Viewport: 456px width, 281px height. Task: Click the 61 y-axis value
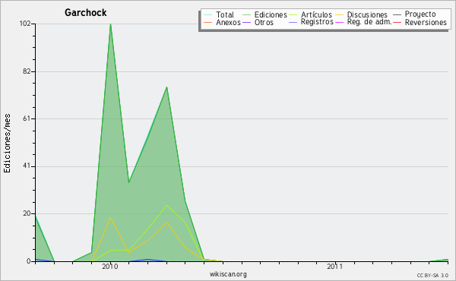point(27,118)
